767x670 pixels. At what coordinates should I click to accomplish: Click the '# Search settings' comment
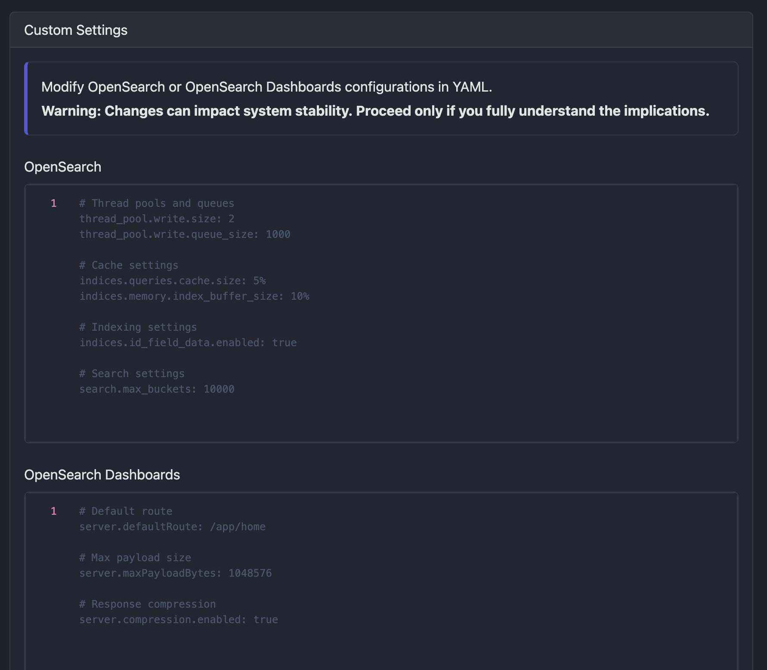click(x=132, y=374)
